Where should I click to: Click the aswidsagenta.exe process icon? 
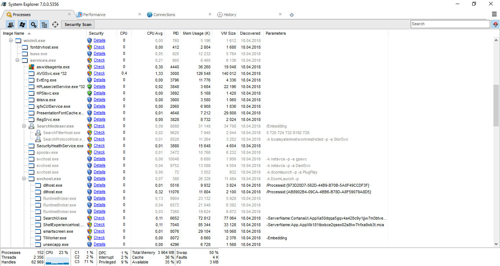pyautogui.click(x=31, y=67)
